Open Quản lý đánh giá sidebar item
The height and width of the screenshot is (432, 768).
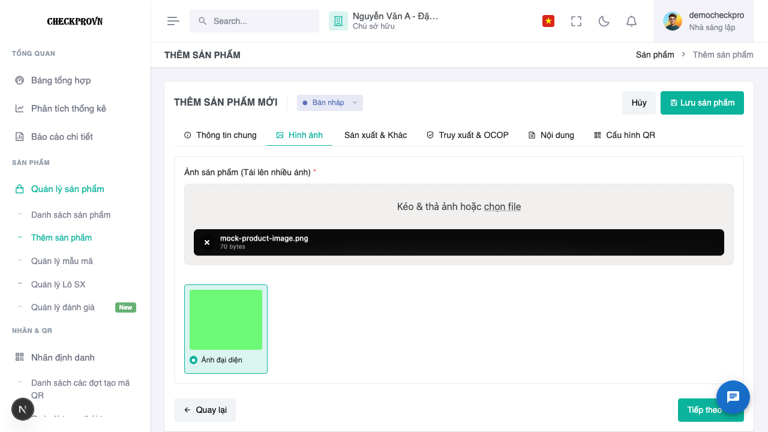pos(63,307)
